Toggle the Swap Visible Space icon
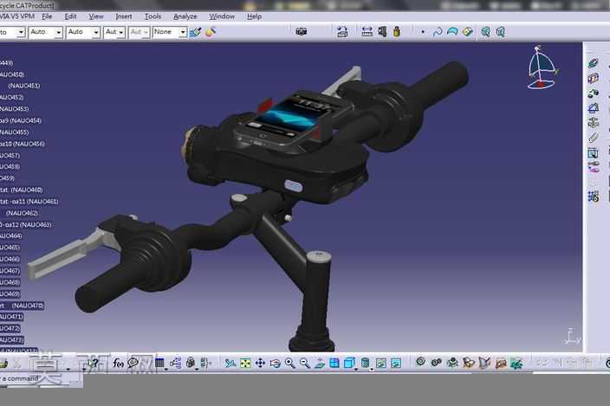 396,364
